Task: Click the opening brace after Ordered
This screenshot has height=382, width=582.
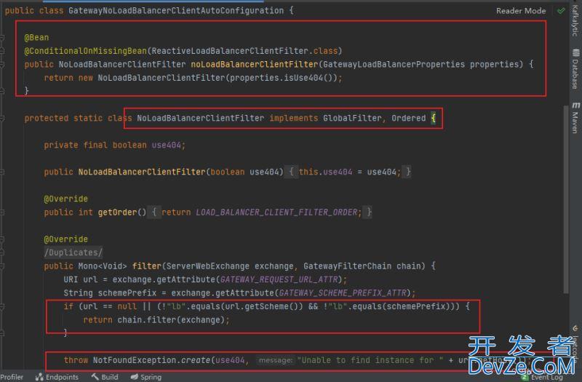Action: [x=433, y=118]
